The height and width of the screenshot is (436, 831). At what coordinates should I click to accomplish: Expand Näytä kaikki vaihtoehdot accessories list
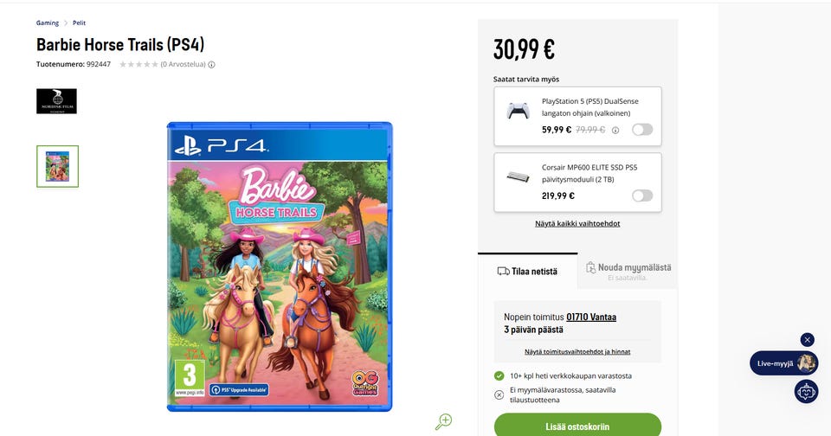coord(577,223)
